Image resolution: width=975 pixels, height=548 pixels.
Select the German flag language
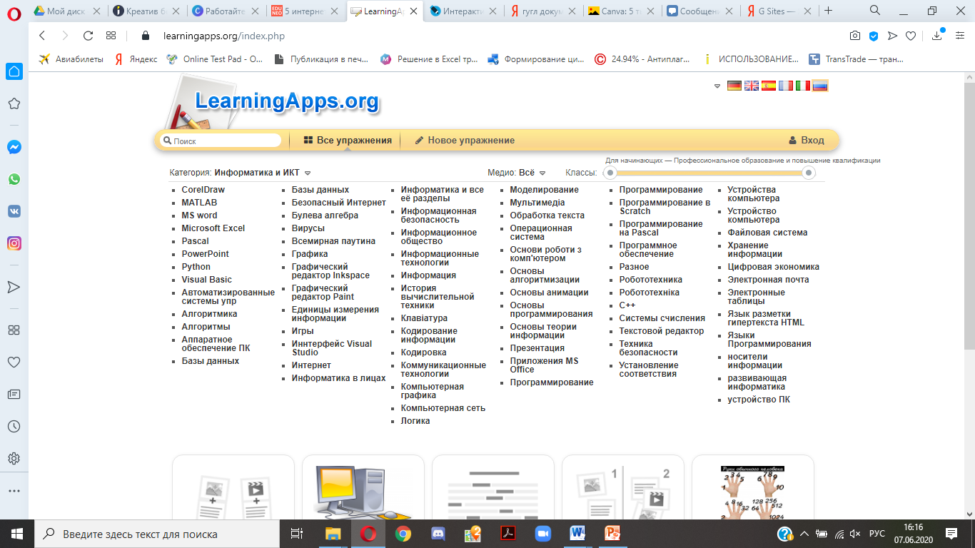(734, 86)
